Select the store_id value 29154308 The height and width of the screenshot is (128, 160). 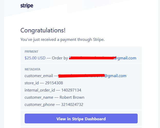pos(54,83)
